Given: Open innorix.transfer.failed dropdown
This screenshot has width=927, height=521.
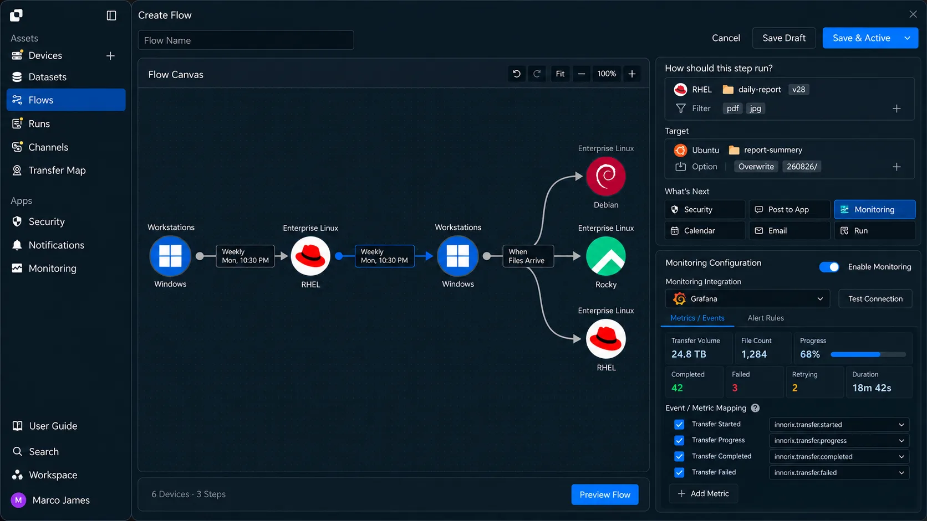Looking at the screenshot, I should pos(839,473).
